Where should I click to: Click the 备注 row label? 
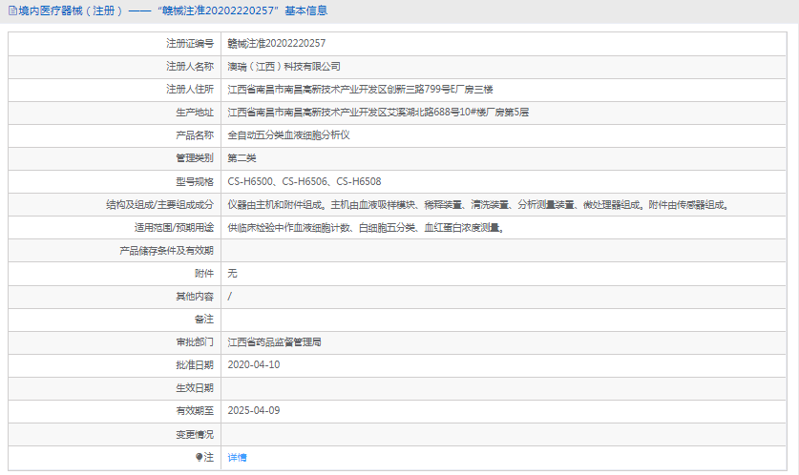(x=204, y=320)
